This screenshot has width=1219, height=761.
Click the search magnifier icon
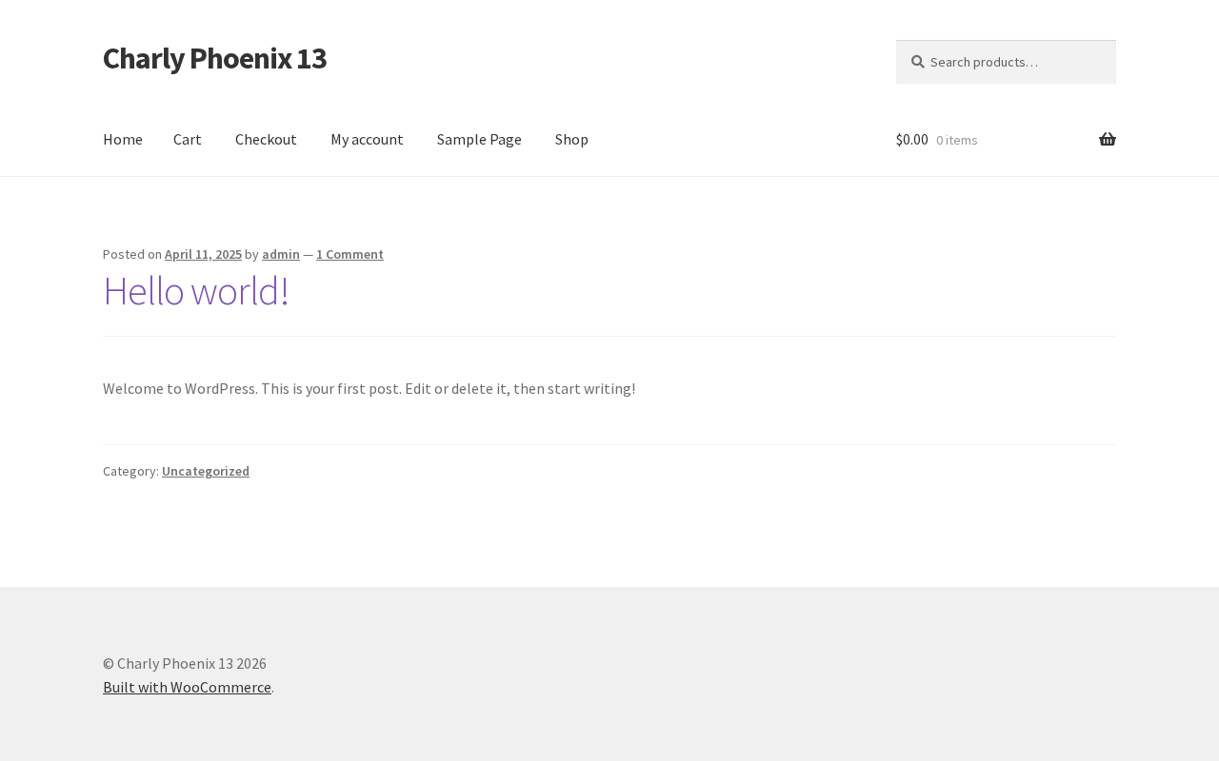[x=917, y=62]
